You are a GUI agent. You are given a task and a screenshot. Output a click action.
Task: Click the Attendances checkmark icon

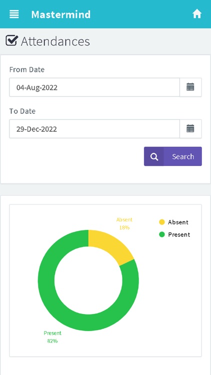[x=11, y=40]
